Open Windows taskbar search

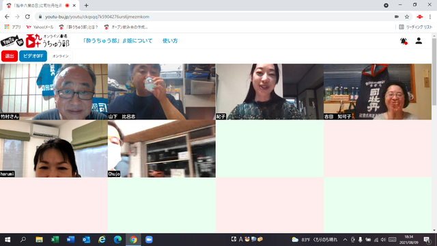coord(23,240)
